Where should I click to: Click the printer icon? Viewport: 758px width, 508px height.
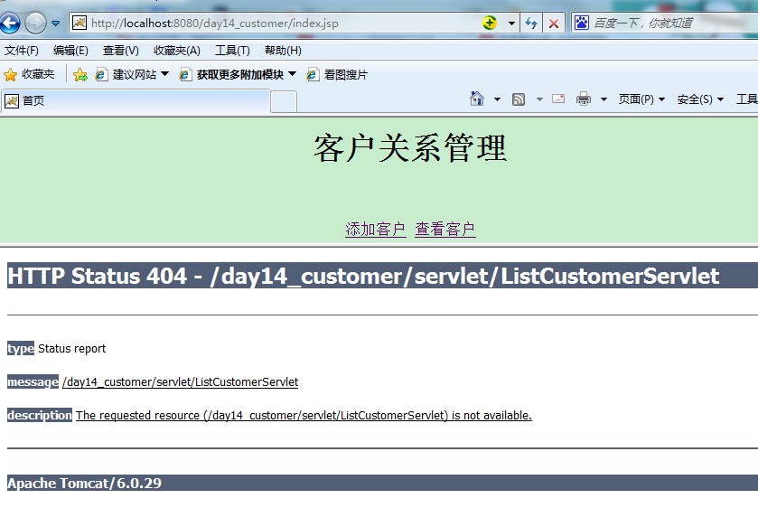click(x=584, y=99)
